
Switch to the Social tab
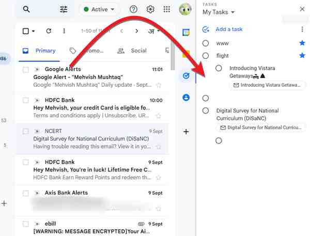tap(132, 51)
